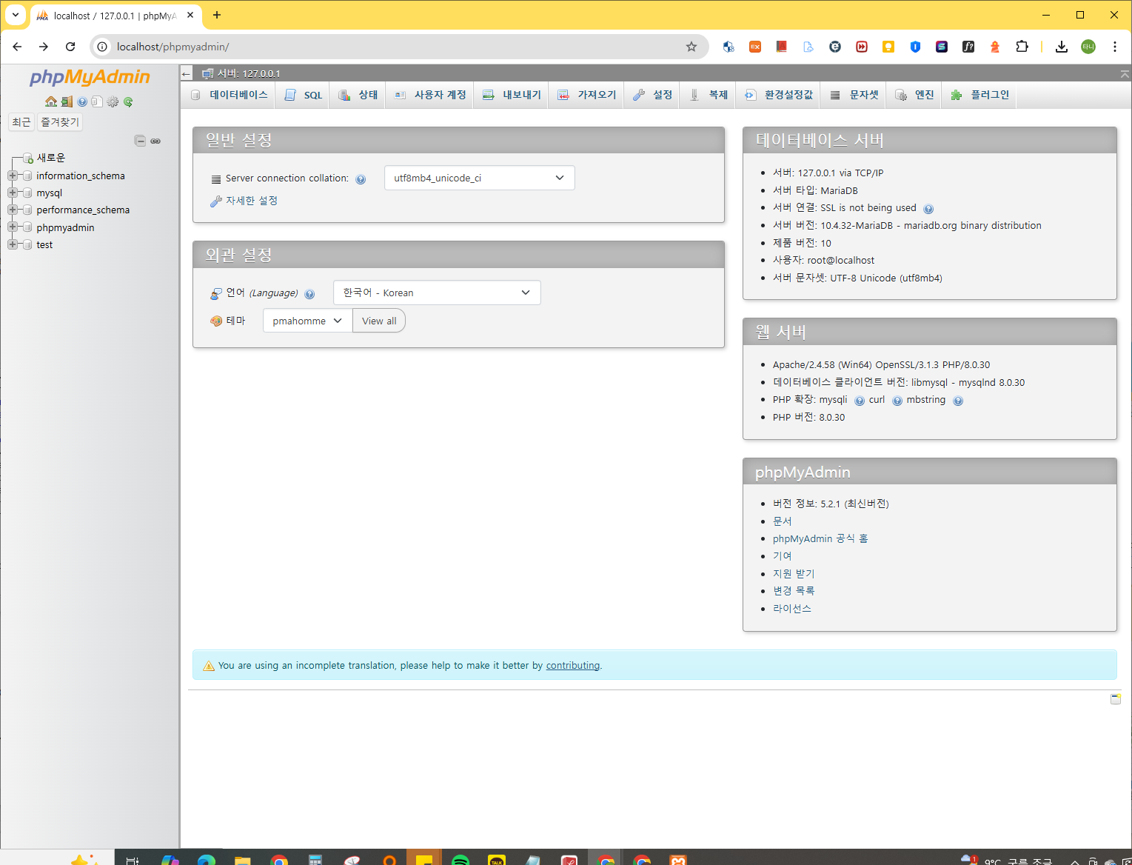The width and height of the screenshot is (1132, 865).
Task: Click help icon beside SSL is not being used
Action: coord(928,209)
